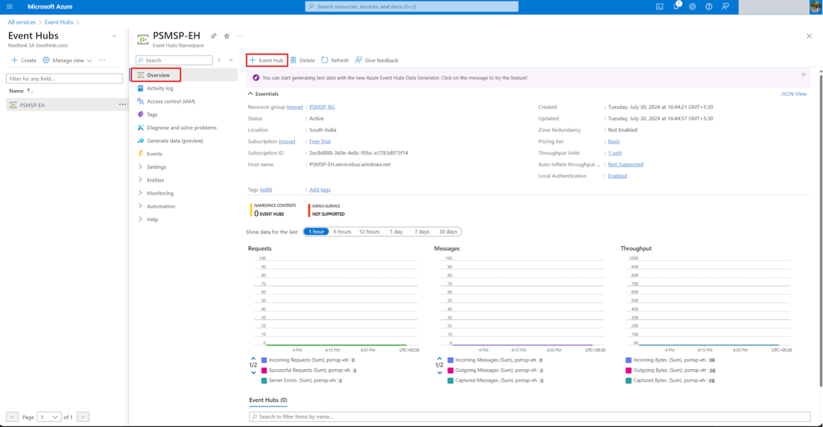This screenshot has width=823, height=427.
Task: Click Refresh in the namespace toolbar
Action: pos(335,60)
